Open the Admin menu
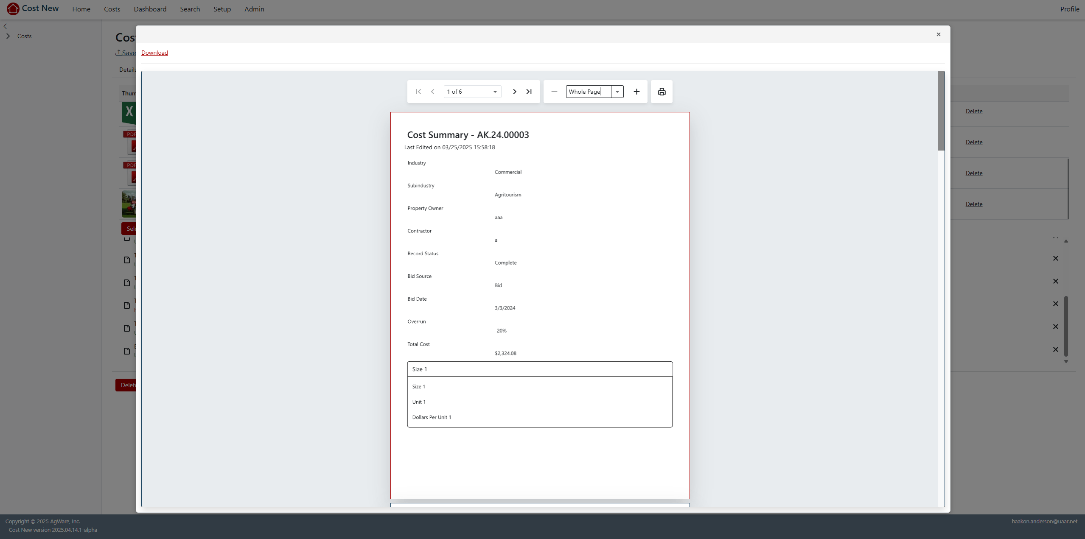 pyautogui.click(x=254, y=9)
